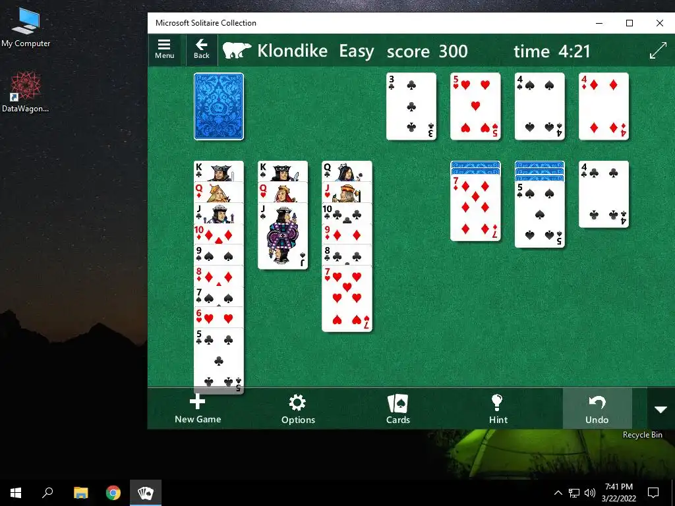
Task: Open File Explorer from the taskbar
Action: (80, 493)
